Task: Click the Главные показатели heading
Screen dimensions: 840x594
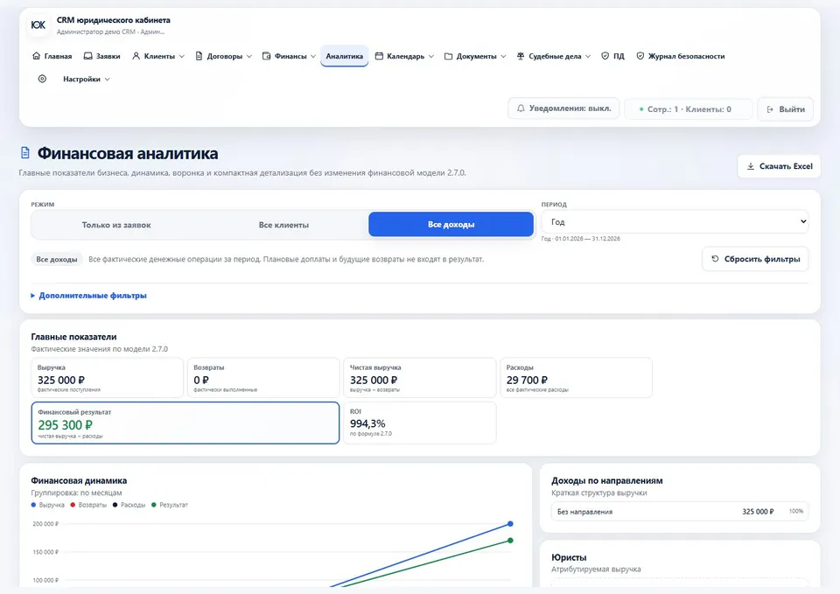Action: tap(73, 337)
